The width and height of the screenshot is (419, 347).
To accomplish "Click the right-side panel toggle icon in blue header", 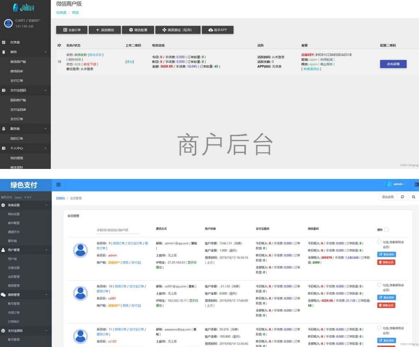I will pos(416,184).
